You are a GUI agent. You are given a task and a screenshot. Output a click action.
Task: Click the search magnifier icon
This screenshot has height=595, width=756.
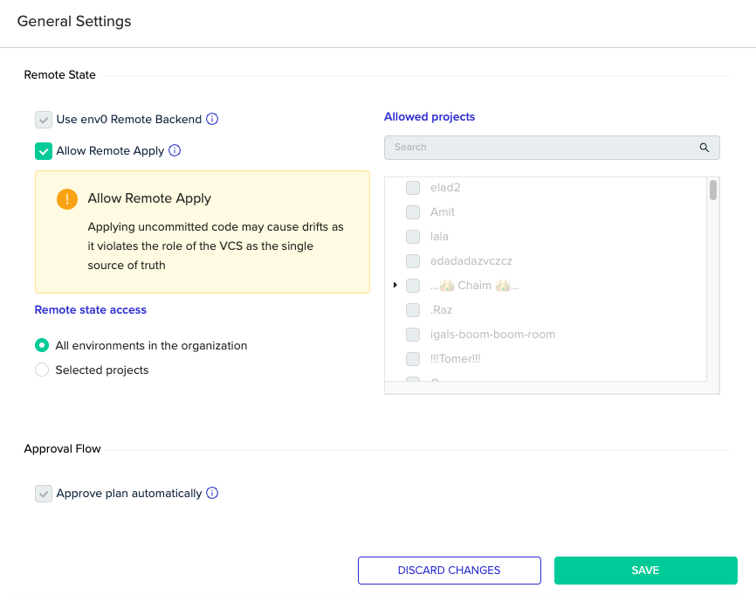[704, 148]
